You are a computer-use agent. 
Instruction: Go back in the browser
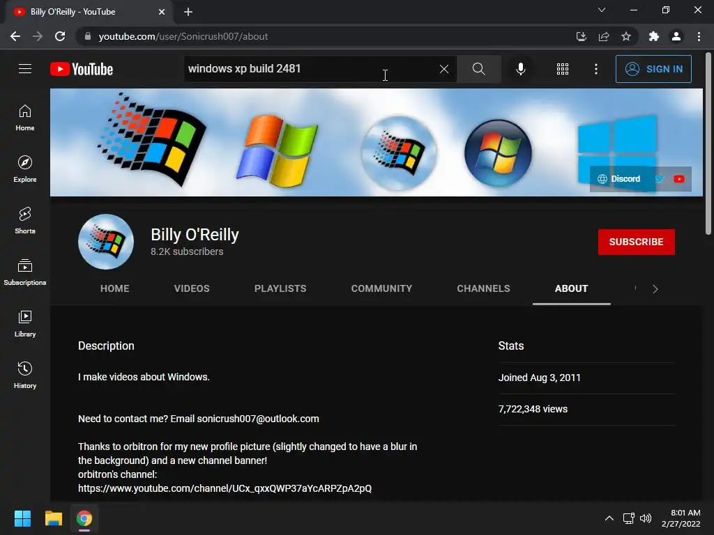pos(15,36)
